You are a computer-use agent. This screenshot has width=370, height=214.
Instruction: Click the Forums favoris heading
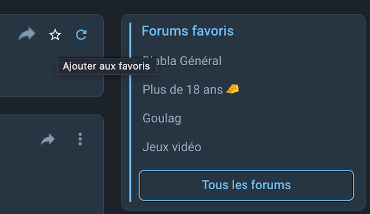coord(188,31)
